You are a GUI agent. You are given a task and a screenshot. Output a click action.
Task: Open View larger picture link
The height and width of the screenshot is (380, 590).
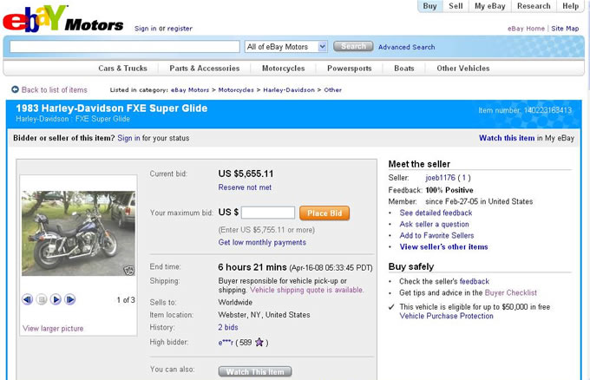coord(53,328)
